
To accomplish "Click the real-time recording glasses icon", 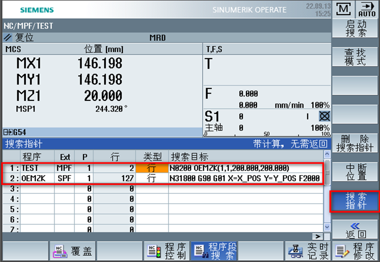I will point(295,252).
